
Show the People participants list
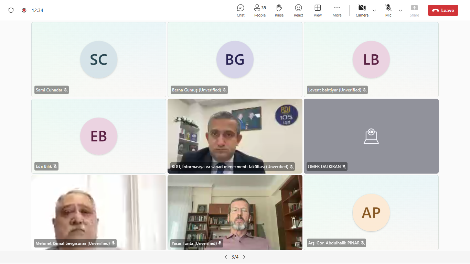tap(260, 10)
